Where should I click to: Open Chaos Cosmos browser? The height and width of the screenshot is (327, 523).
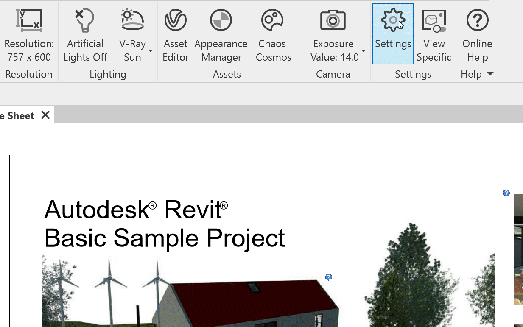coord(274,35)
